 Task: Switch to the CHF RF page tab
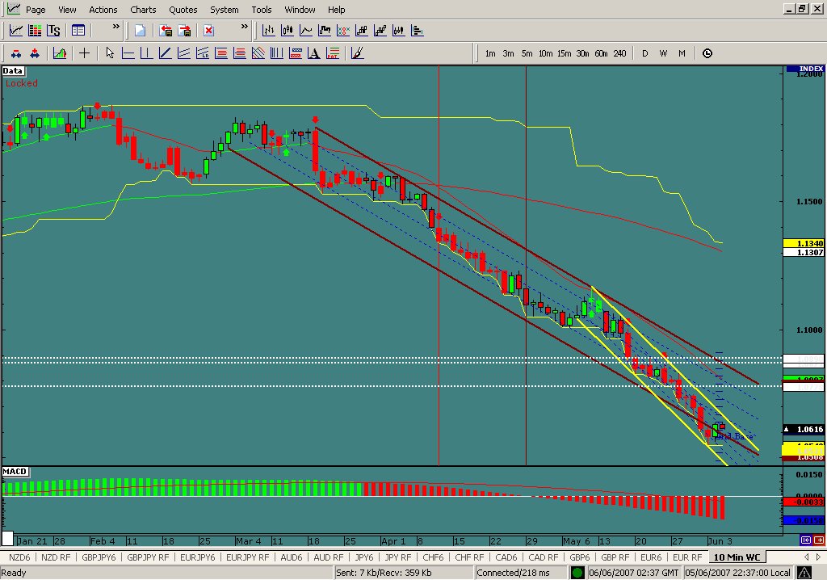pos(469,557)
